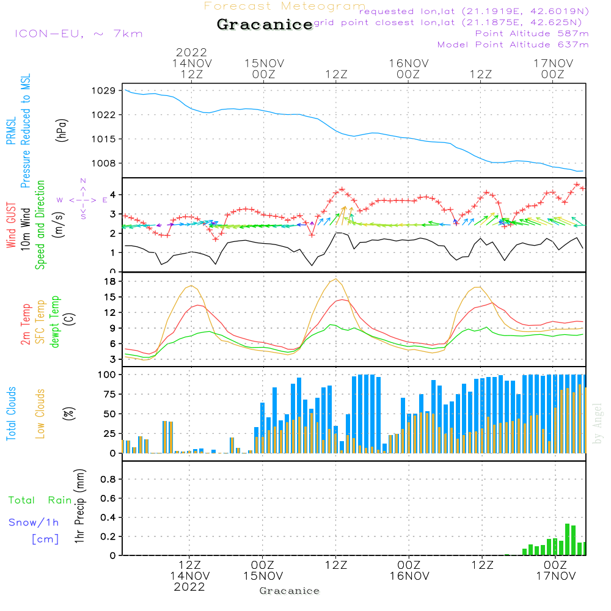Click the '(hPa)' unit label

[x=62, y=130]
